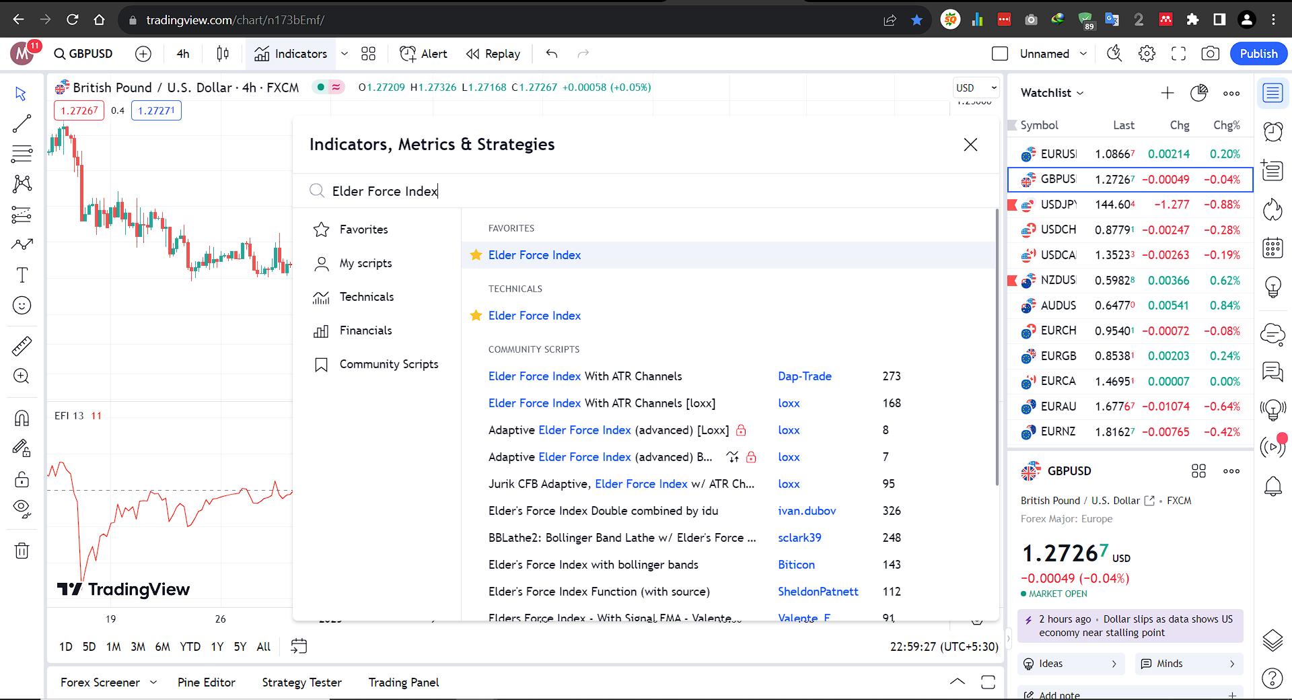The image size is (1292, 700).
Task: Click the remove objects trash icon
Action: [22, 551]
